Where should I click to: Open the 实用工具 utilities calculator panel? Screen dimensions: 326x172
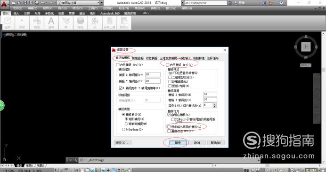[109, 23]
